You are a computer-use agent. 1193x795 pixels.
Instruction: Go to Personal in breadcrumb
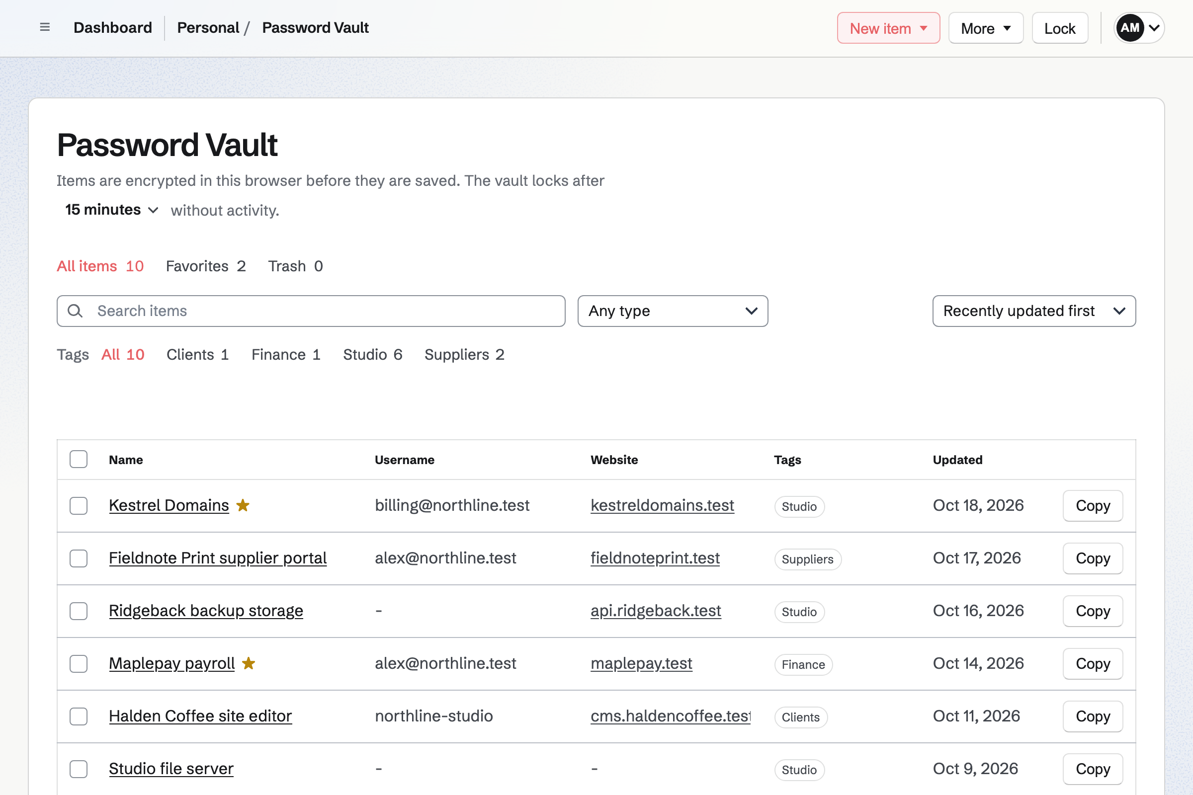[208, 28]
